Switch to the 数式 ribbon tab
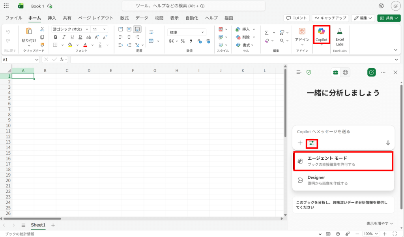Image resolution: width=404 pixels, height=237 pixels. coord(124,18)
